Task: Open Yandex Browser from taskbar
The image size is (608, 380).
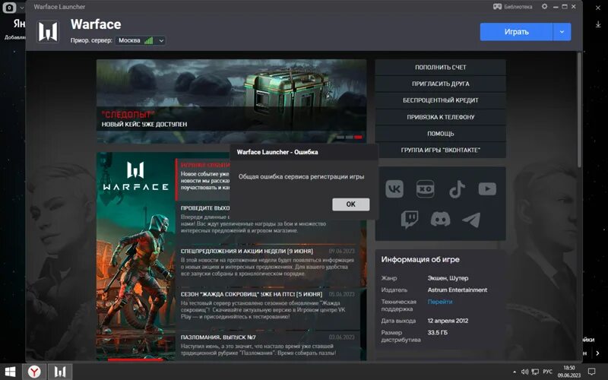Action: click(34, 372)
